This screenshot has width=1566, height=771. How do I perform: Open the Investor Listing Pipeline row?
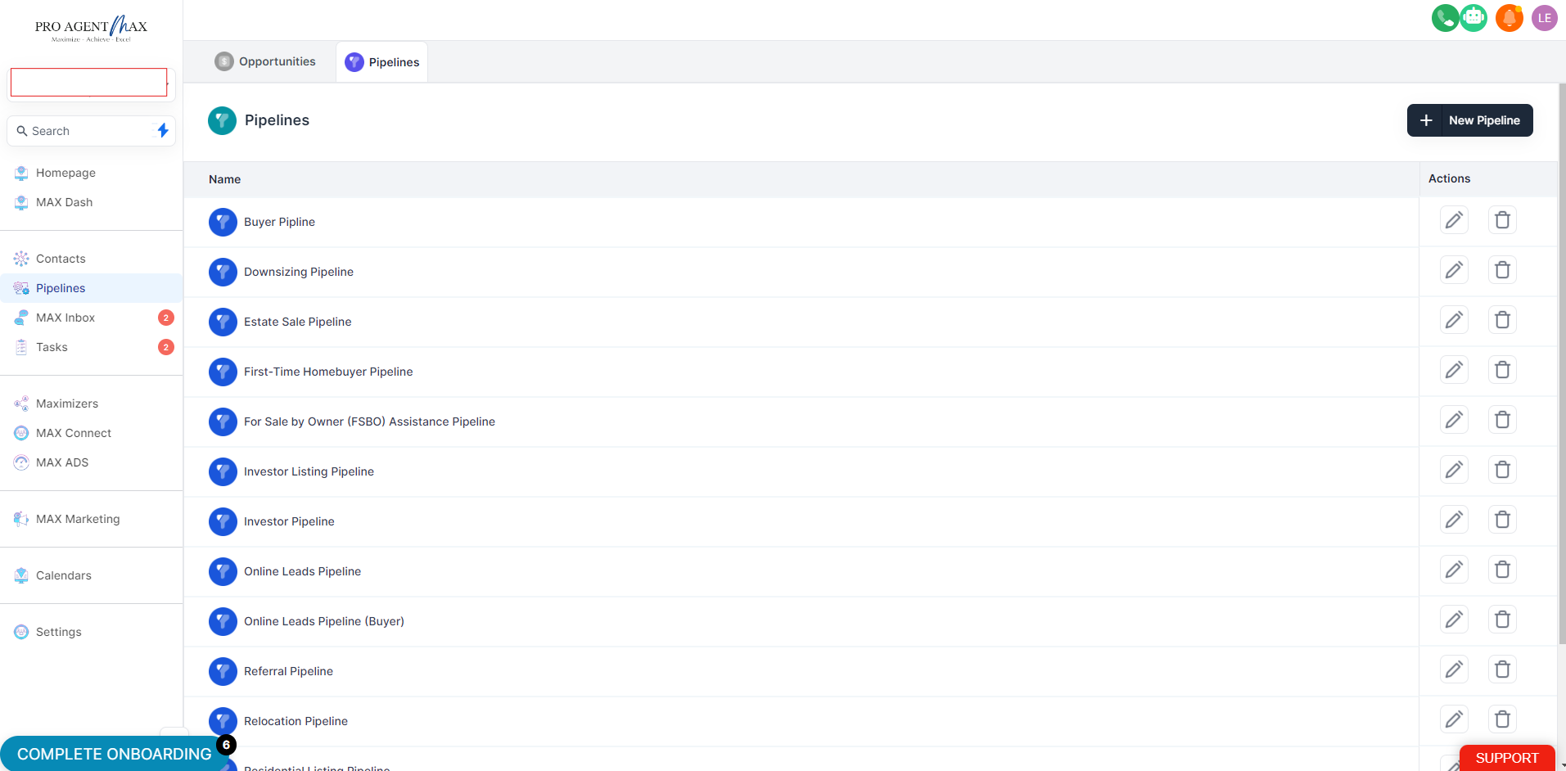(x=801, y=471)
